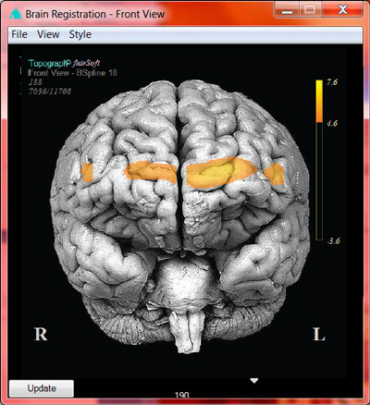Minimize the Brain Registration window

(x=287, y=10)
